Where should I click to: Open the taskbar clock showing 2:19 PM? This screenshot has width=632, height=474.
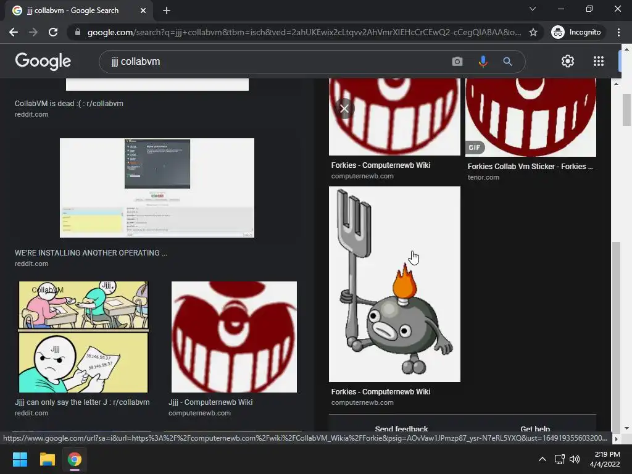click(x=605, y=459)
